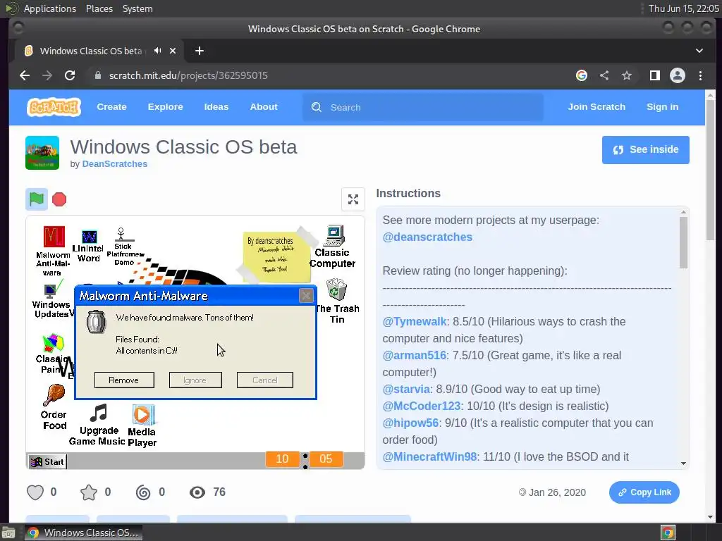
Task: Love the project with the heart icon
Action: (x=35, y=492)
